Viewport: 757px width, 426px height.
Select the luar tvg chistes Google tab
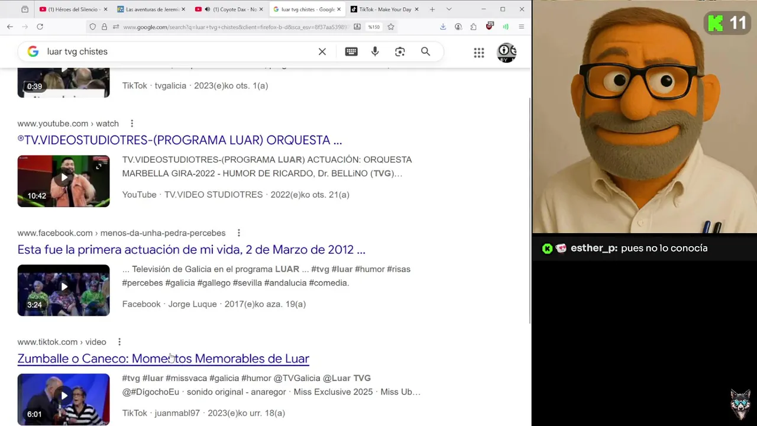tap(307, 9)
